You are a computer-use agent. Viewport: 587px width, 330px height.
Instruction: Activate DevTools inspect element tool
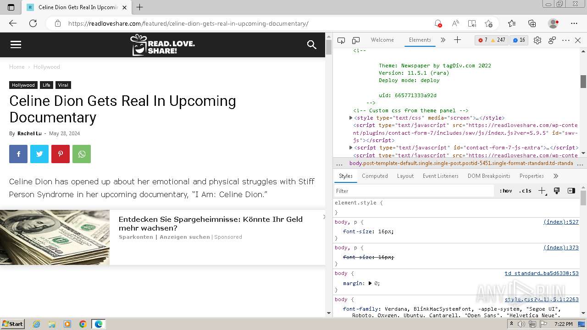(341, 40)
